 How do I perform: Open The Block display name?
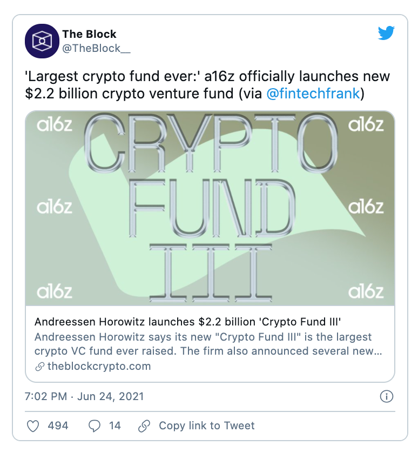click(89, 35)
